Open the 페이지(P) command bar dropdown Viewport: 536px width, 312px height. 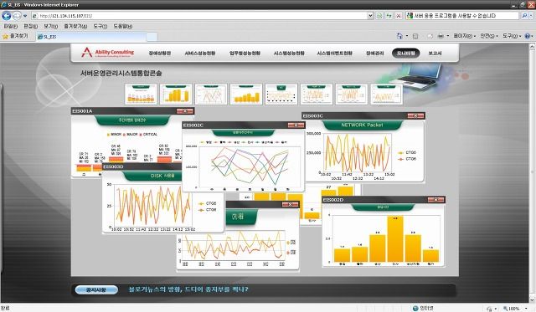[464, 36]
